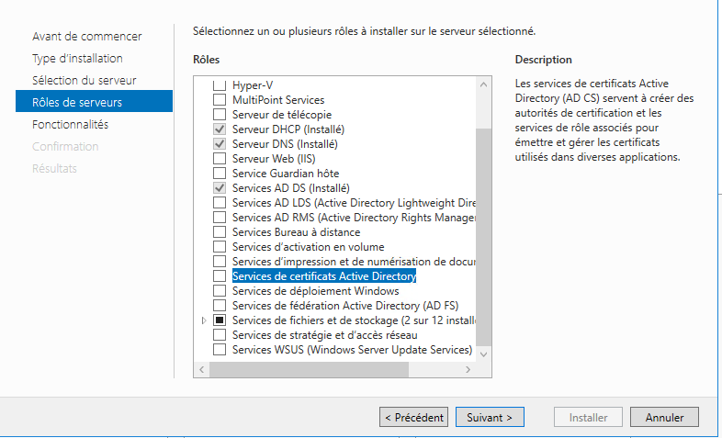Viewport: 722px width, 438px height.
Task: Click the vertical scrollbar thumb in roles list
Action: click(x=483, y=238)
